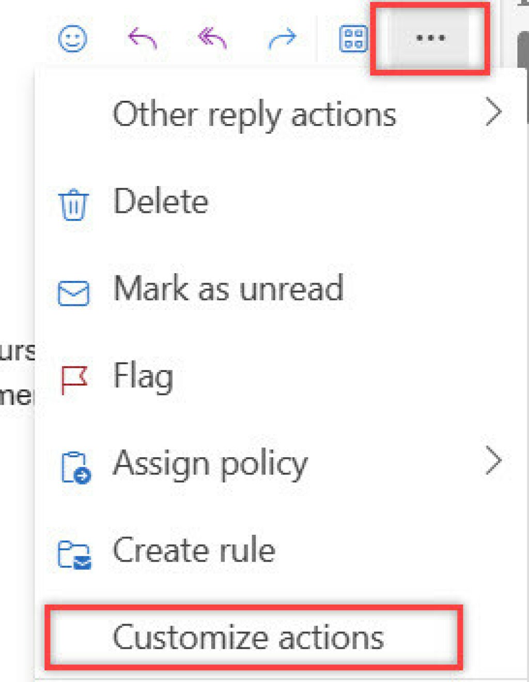Open the emoji reaction smiley icon
Image resolution: width=529 pixels, height=682 pixels.
tap(72, 39)
